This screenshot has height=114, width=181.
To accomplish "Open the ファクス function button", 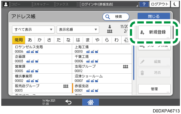I will [66, 4].
